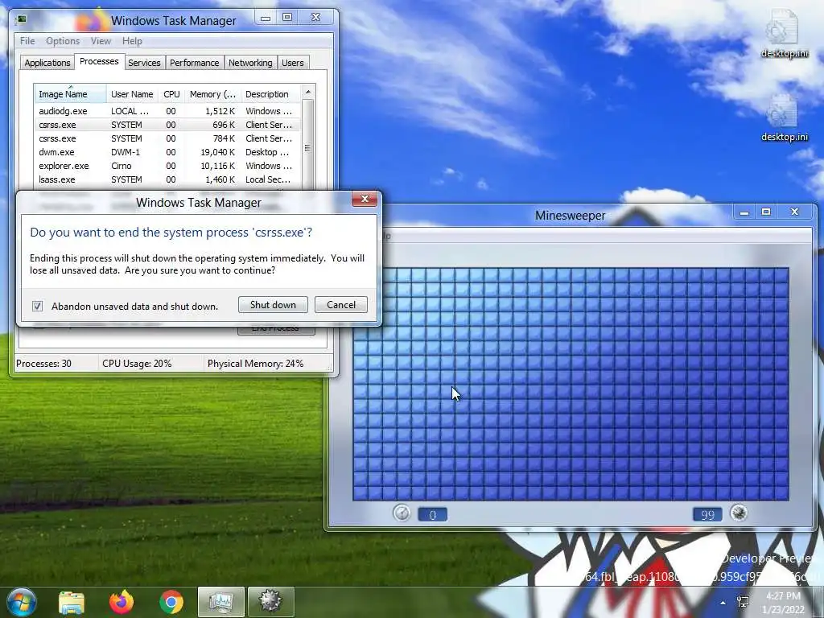Launch Firefox from the taskbar
This screenshot has width=824, height=618.
tap(122, 602)
